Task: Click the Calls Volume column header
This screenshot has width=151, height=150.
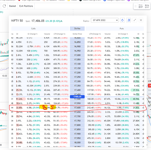Action: (47, 34)
